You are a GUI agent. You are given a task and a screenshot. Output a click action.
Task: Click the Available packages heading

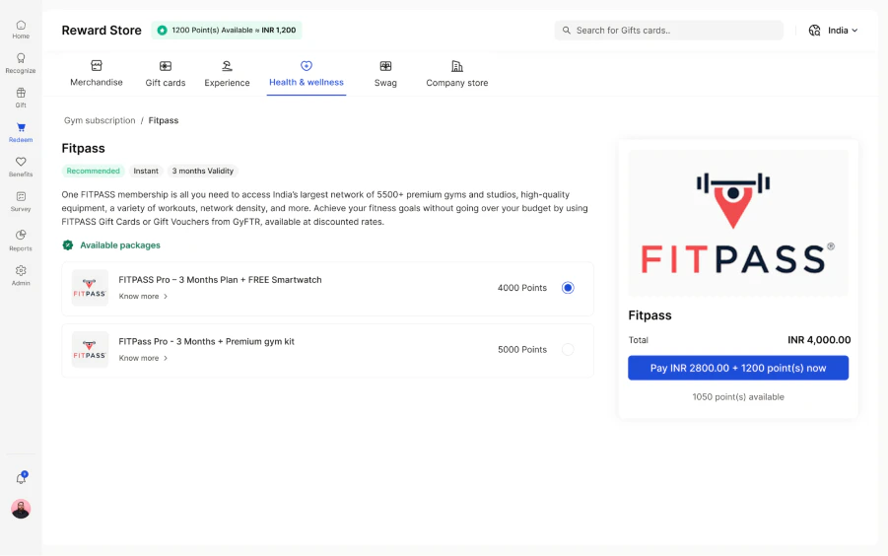tap(120, 245)
